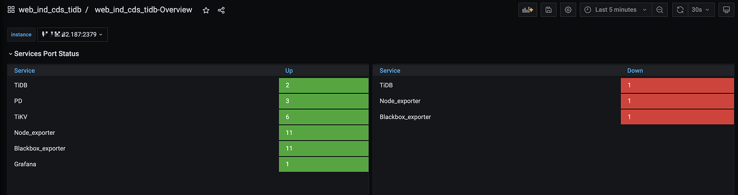Share the dashboard via share icon
This screenshot has width=738, height=195.
[x=221, y=10]
